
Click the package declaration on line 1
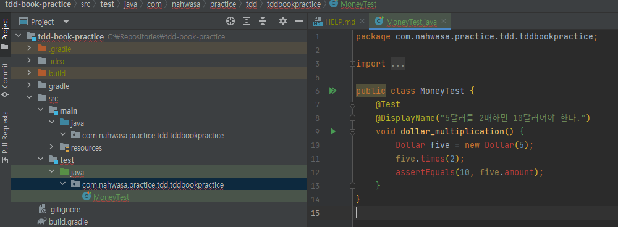coord(477,37)
